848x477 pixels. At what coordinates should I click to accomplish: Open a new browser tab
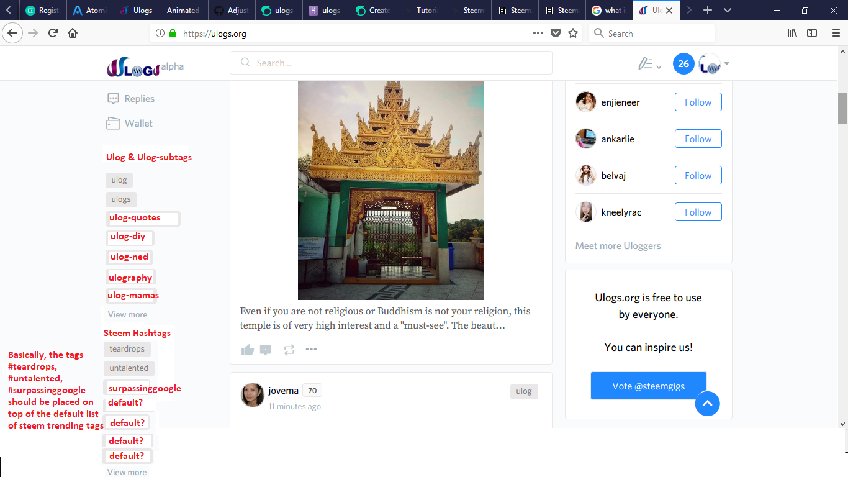coord(708,10)
